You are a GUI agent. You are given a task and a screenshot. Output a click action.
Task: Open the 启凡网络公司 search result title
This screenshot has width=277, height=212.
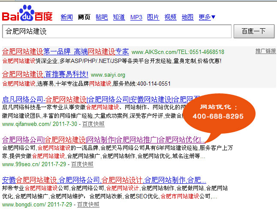[x=101, y=99]
